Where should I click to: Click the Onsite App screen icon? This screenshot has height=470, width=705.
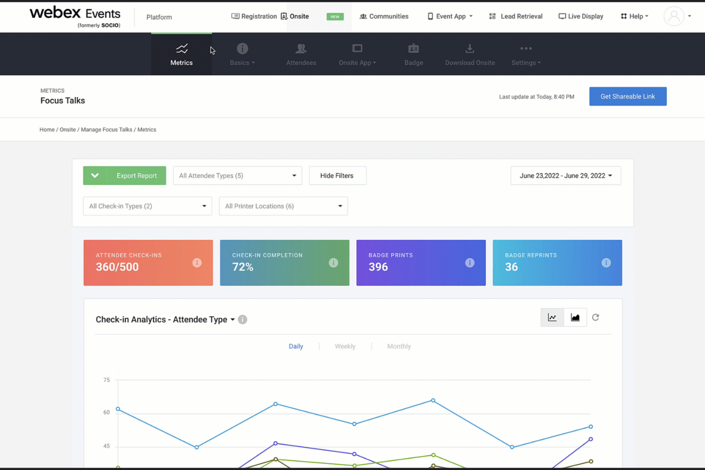pos(357,48)
